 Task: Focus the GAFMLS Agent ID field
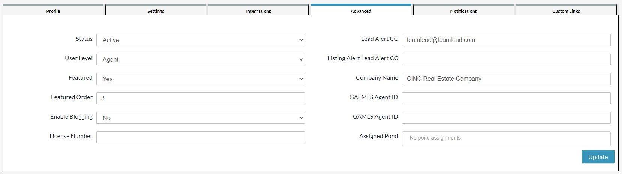tap(506, 98)
